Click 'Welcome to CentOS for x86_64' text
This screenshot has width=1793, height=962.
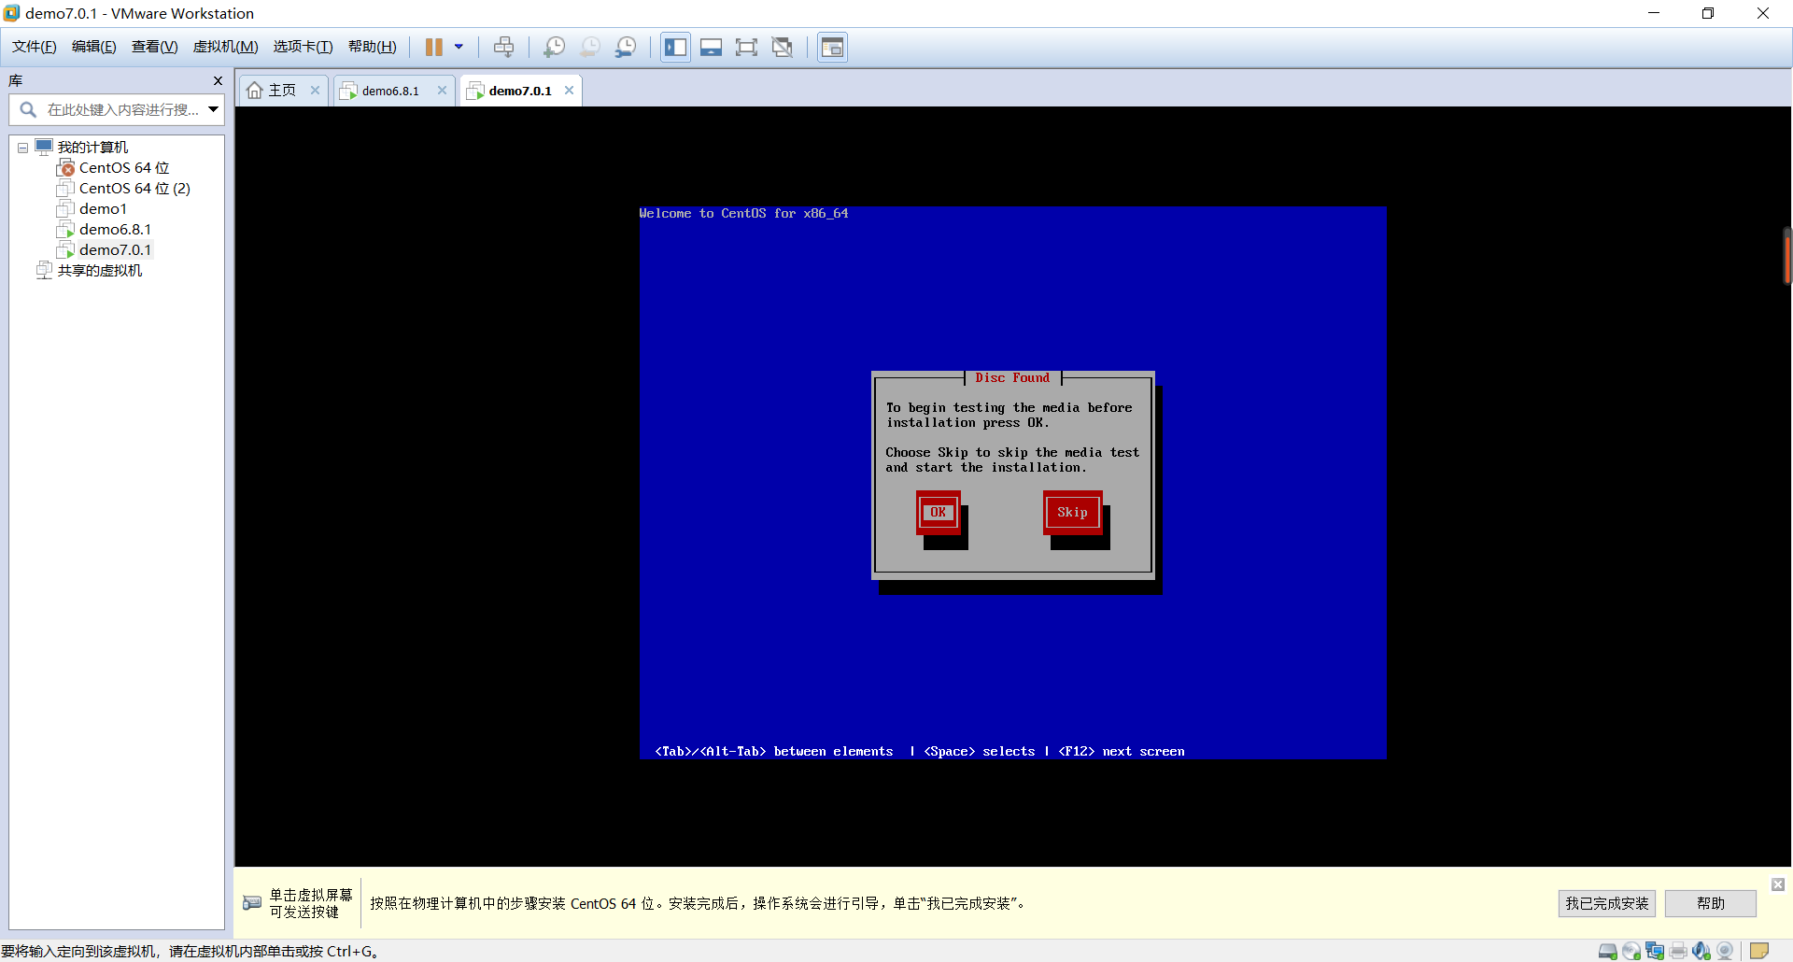point(743,214)
